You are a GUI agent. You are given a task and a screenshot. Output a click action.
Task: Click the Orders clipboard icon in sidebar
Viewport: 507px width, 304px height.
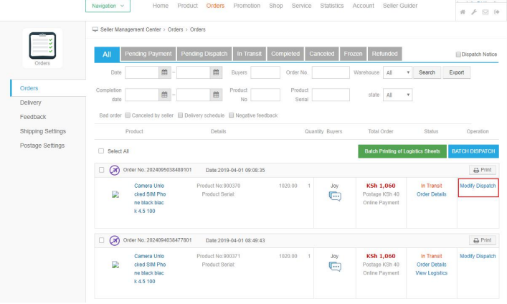point(42,45)
